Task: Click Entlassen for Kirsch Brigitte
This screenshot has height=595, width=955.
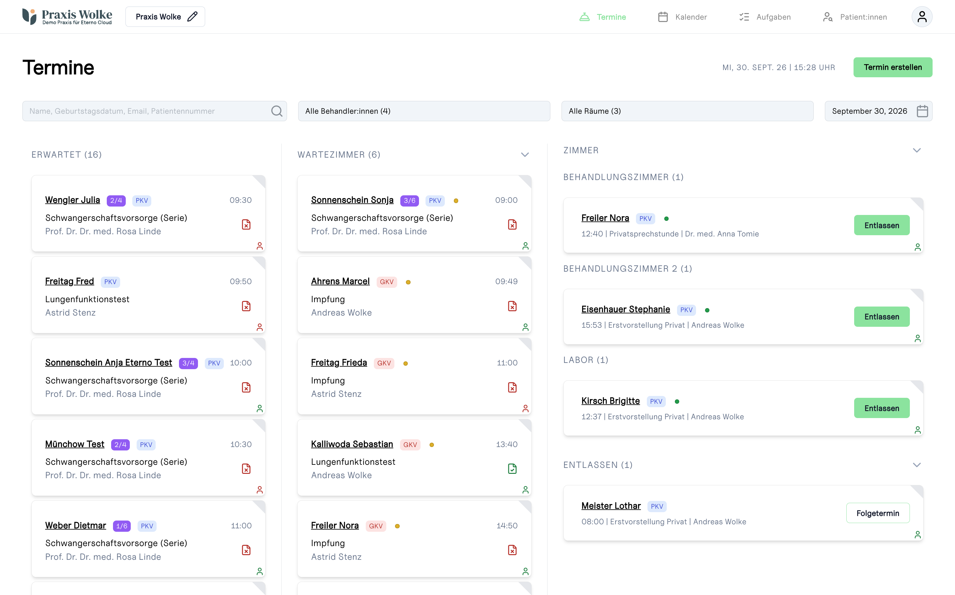Action: tap(882, 408)
